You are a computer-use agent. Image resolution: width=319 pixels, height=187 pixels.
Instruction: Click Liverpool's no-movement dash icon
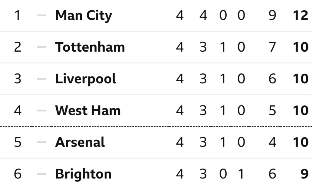42,79
